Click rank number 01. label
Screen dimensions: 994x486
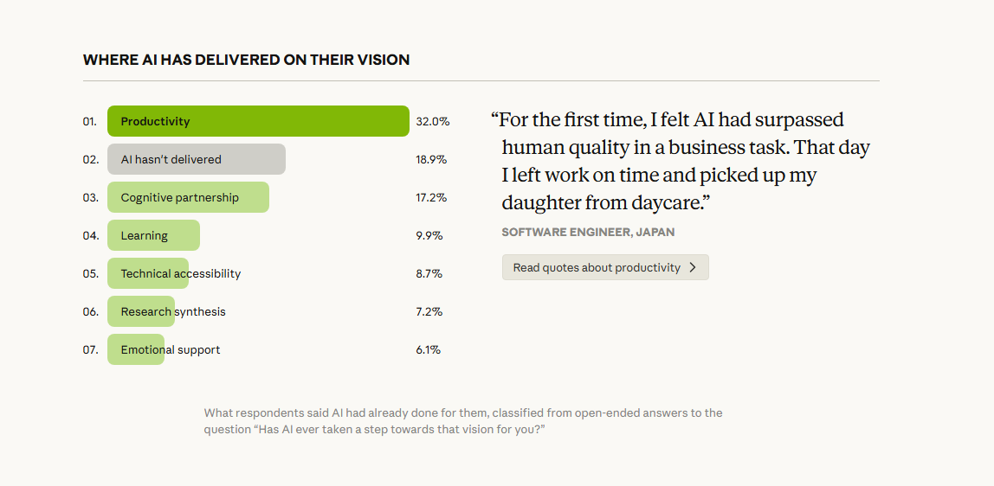point(90,121)
